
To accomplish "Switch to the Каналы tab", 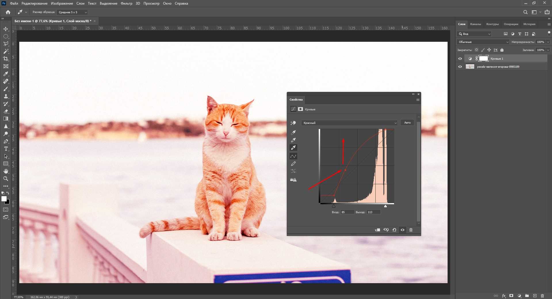I will tap(475, 24).
